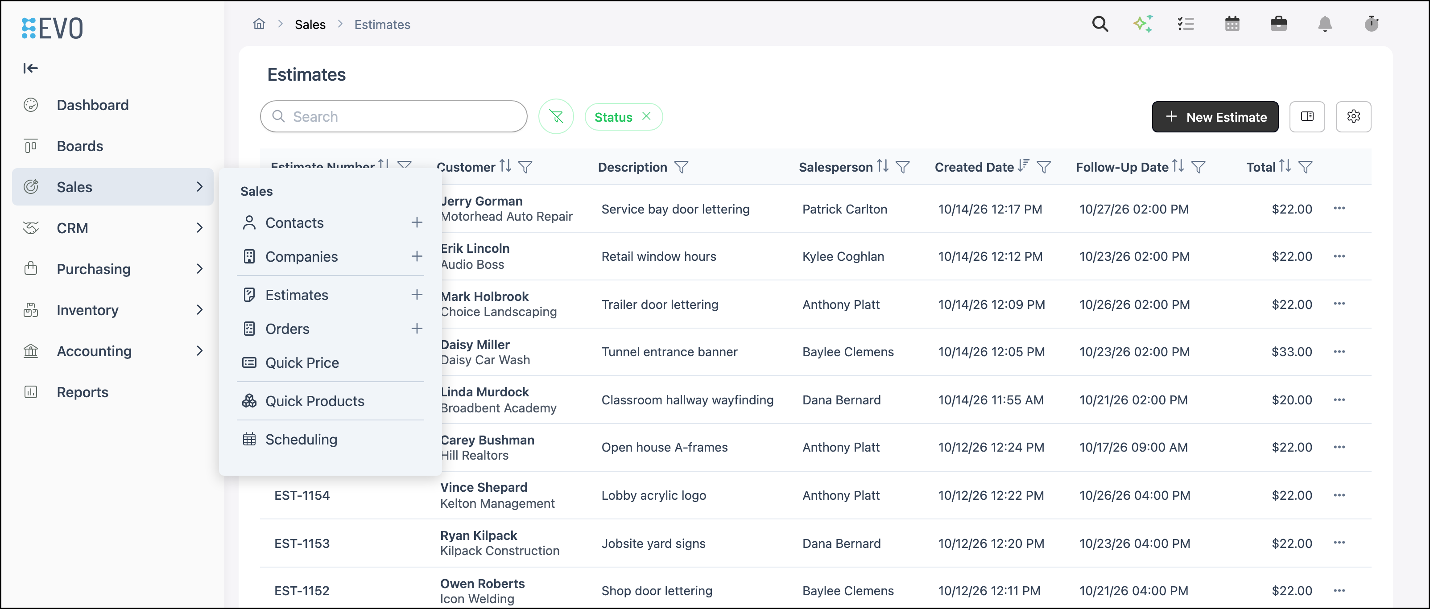Open row actions for EST-1153

coord(1339,543)
